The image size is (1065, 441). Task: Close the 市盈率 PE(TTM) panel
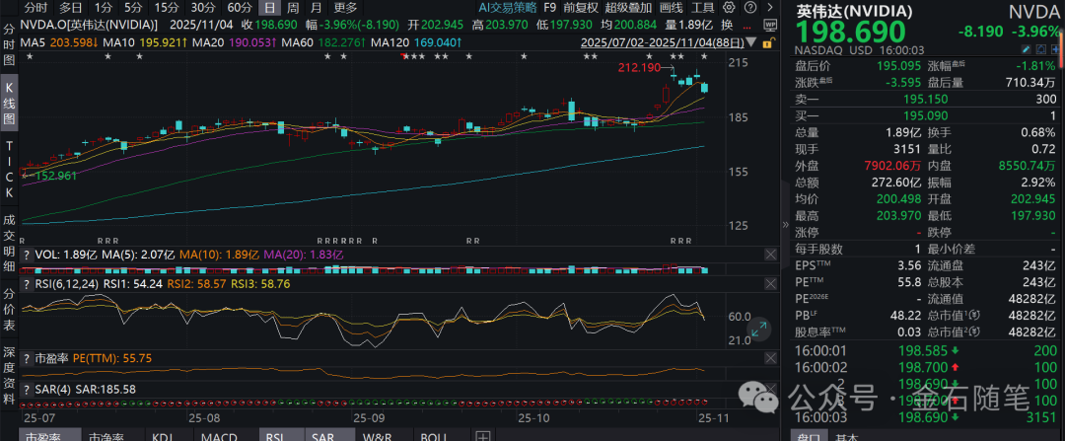(768, 356)
